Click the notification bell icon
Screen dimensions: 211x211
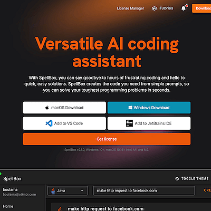pyautogui.click(x=184, y=8)
